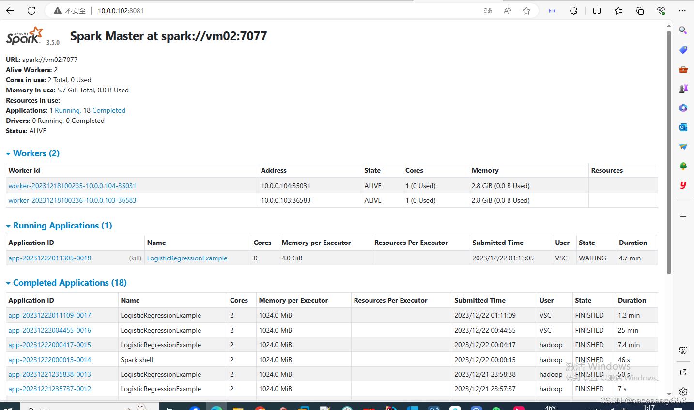Add a new item with the sidebar plus button
This screenshot has height=410, width=694.
[x=683, y=216]
